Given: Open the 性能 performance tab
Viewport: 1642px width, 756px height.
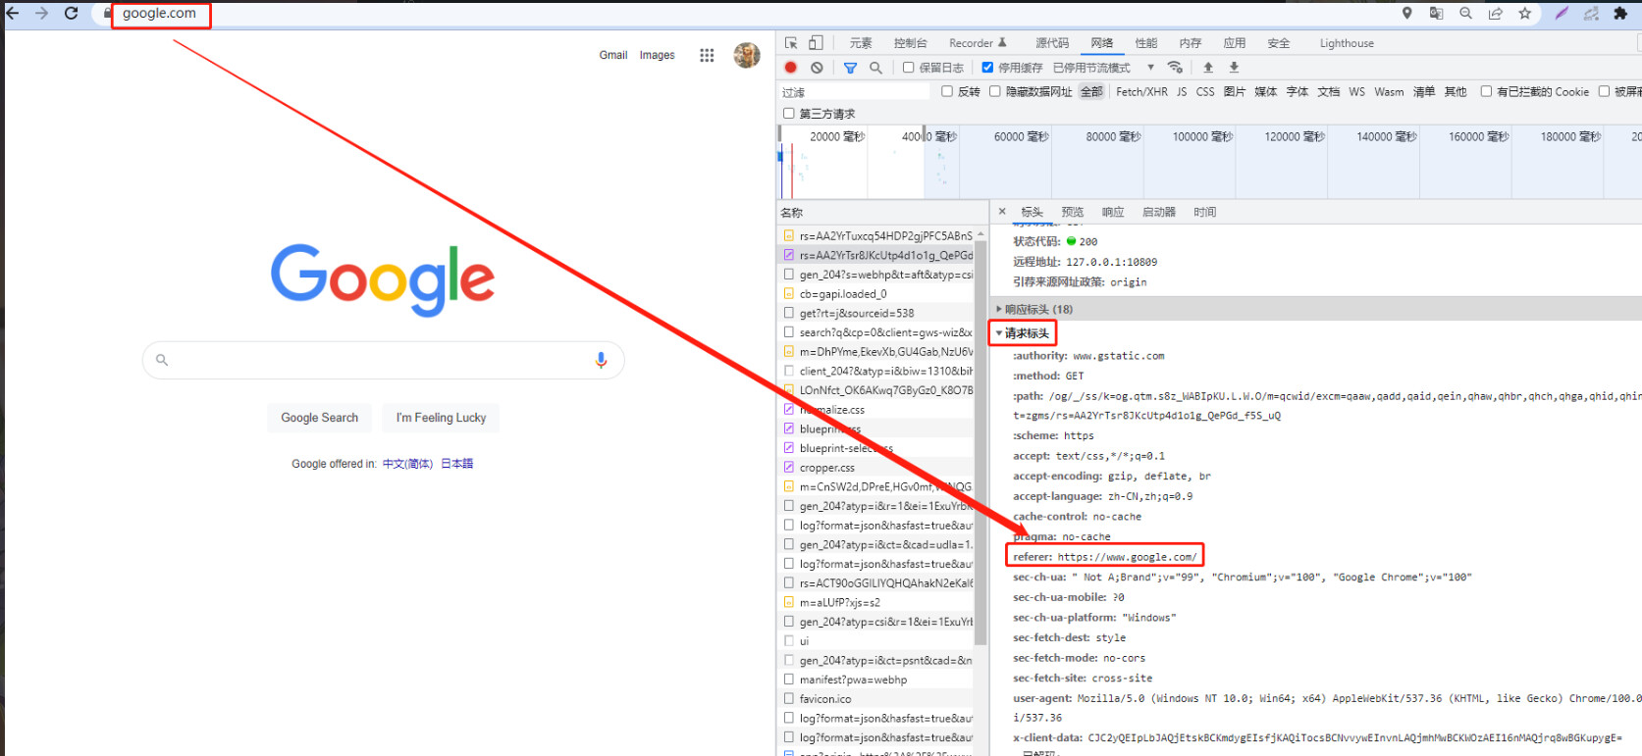Looking at the screenshot, I should [x=1146, y=43].
